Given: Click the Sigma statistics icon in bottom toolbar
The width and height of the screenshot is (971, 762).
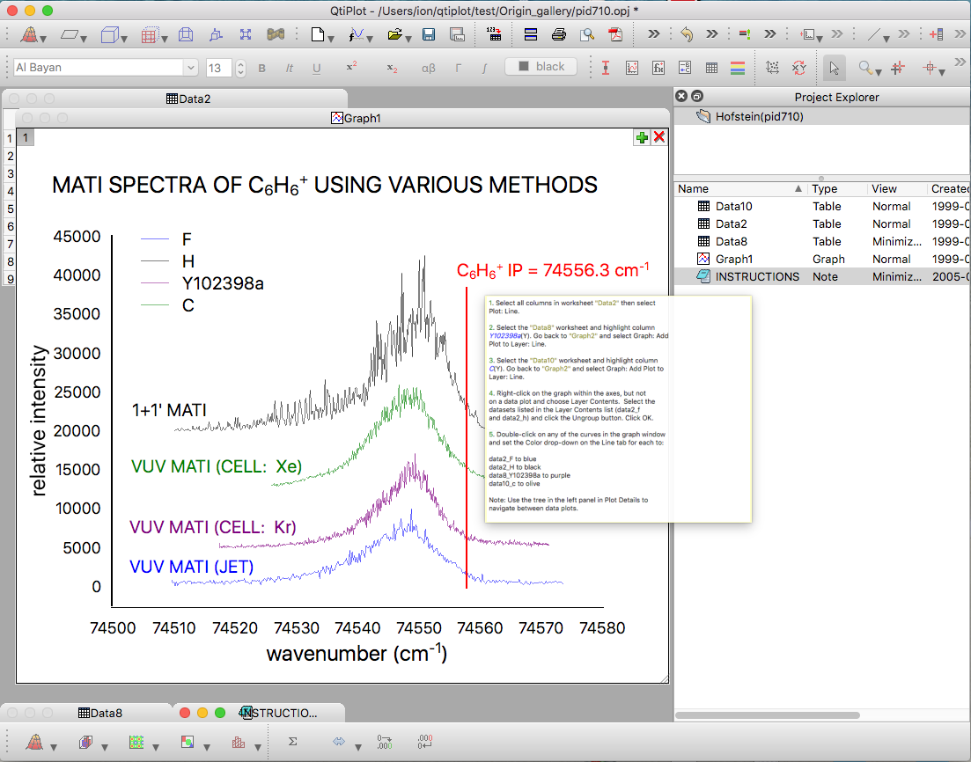Looking at the screenshot, I should pos(292,742).
